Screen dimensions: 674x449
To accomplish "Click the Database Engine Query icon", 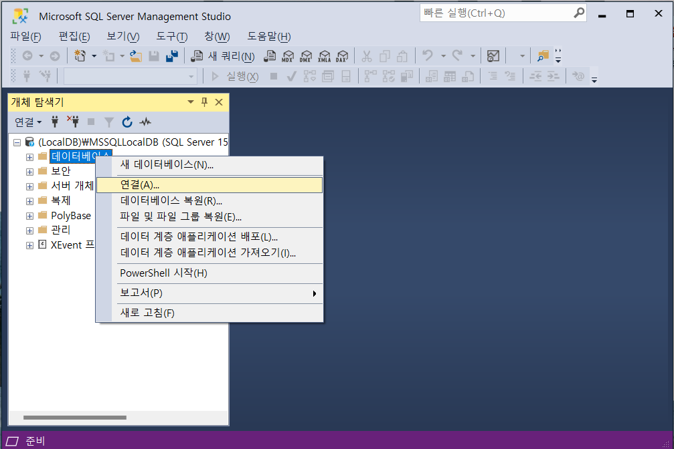I will (270, 56).
